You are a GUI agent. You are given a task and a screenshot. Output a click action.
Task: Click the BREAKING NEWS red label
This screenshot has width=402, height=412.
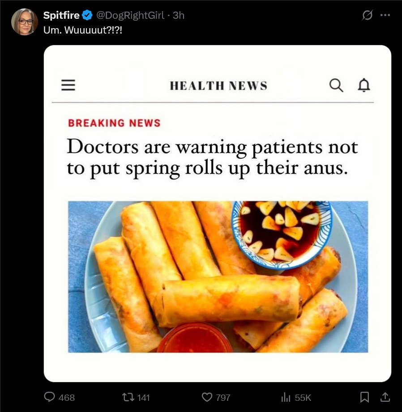tap(114, 123)
